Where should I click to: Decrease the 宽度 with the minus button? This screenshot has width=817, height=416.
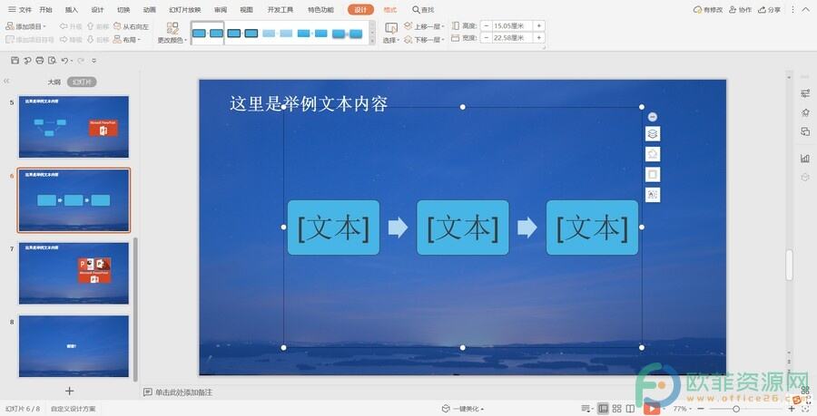tap(487, 37)
